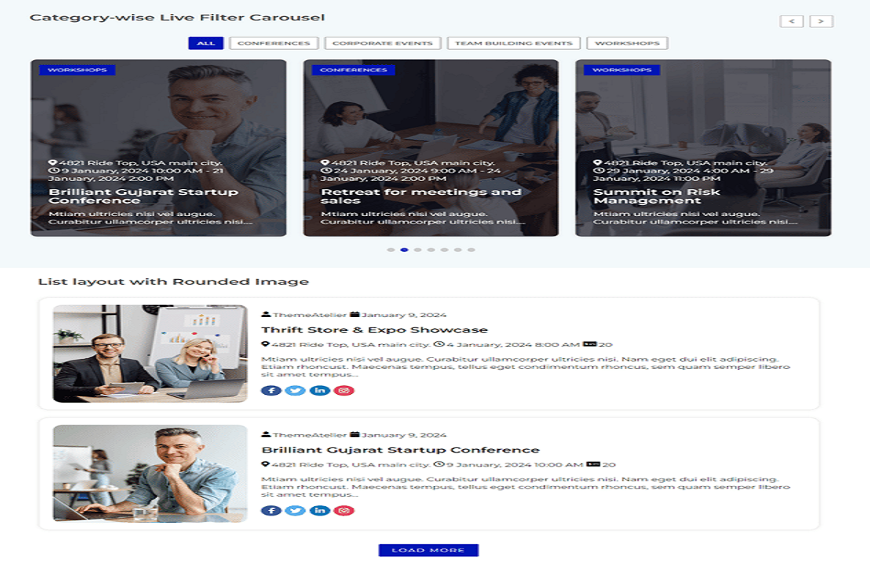Open LinkedIn share for Brilliant Gujarat listing

(x=320, y=510)
